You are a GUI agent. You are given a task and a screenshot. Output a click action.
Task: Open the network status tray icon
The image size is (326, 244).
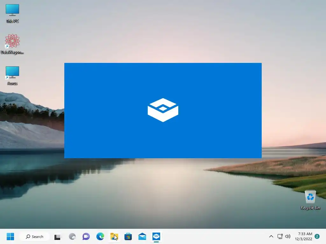tap(280, 236)
